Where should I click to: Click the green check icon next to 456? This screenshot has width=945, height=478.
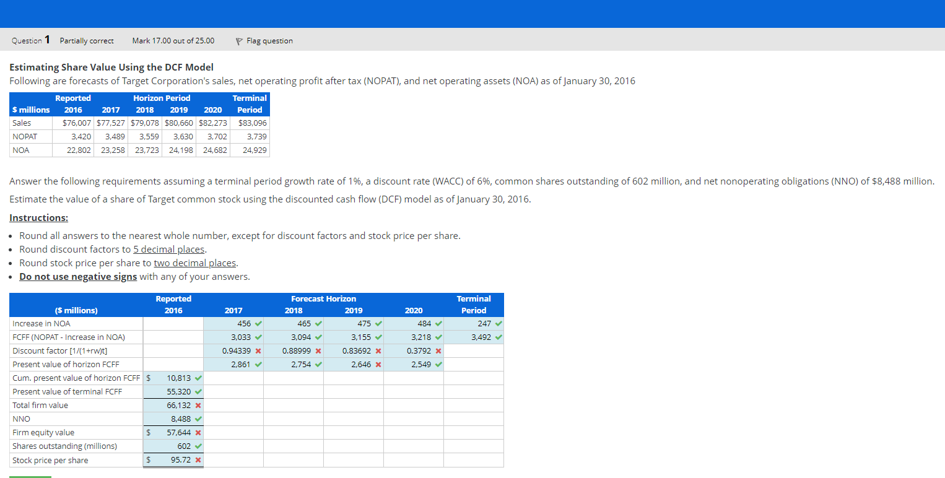point(258,323)
